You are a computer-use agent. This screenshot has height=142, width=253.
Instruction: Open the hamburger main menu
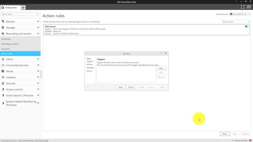point(249,7)
